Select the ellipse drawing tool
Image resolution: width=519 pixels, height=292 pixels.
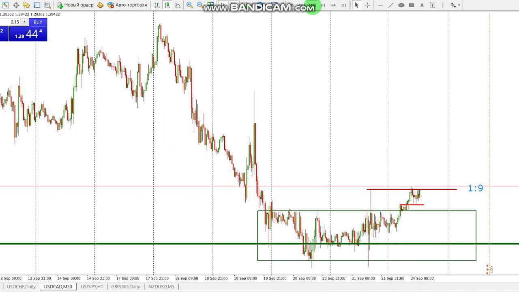click(x=401, y=5)
